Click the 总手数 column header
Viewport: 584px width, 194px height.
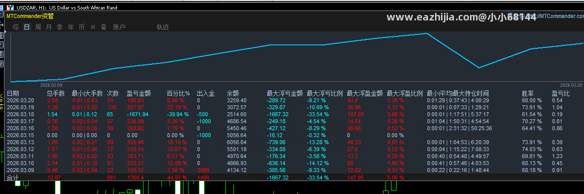56,93
